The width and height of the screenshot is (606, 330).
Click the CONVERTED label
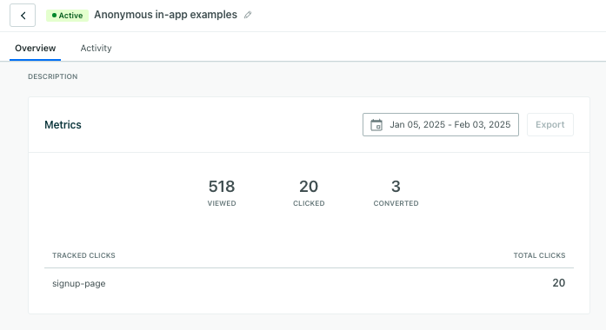(x=396, y=203)
